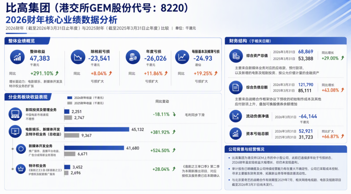
Task: Select the 财务结构 section header
Action: (x=286, y=41)
